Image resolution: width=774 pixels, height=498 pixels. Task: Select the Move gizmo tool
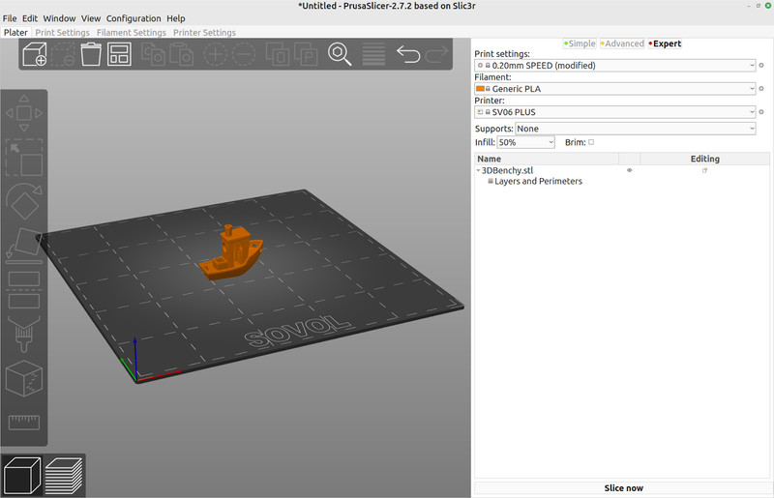click(24, 113)
